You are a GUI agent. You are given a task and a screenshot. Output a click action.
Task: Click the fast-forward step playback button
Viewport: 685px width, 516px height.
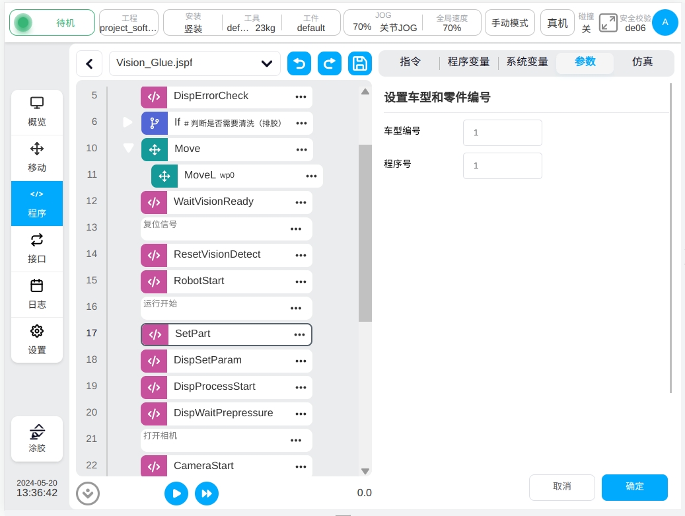click(207, 493)
